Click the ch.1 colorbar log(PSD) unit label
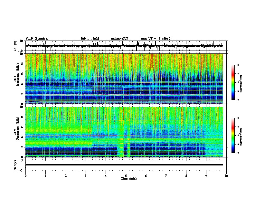 coord(241,84)
